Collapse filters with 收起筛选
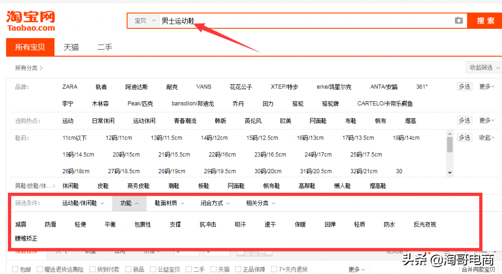The width and height of the screenshot is (502, 274). [x=484, y=68]
